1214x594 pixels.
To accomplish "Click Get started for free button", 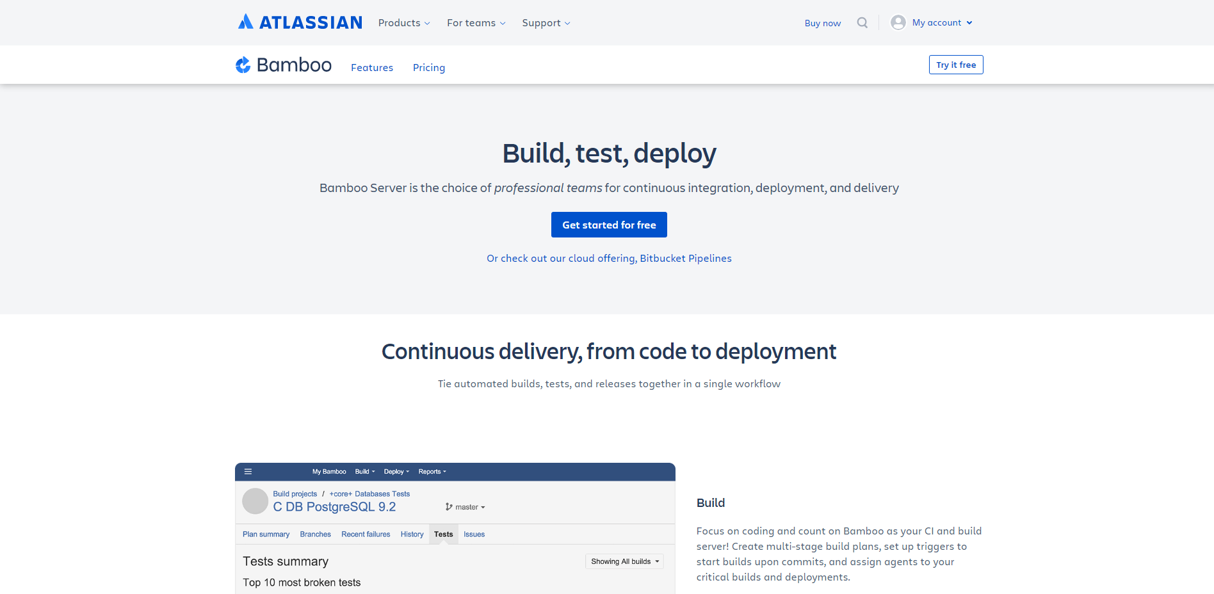I will 609,225.
